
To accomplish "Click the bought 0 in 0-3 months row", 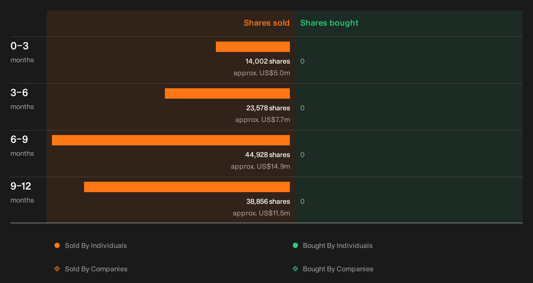I will coord(302,61).
